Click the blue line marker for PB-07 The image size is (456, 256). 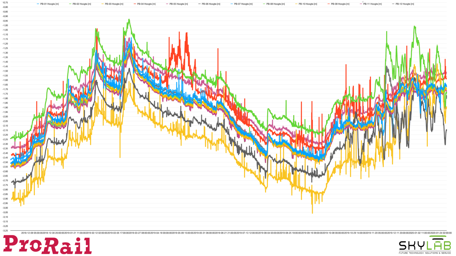231,4
